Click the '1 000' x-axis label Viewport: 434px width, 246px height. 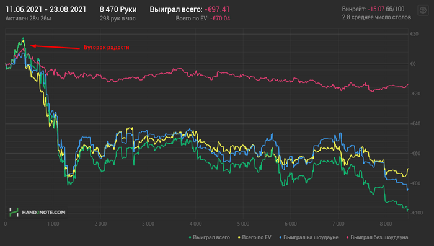[x=53, y=224]
